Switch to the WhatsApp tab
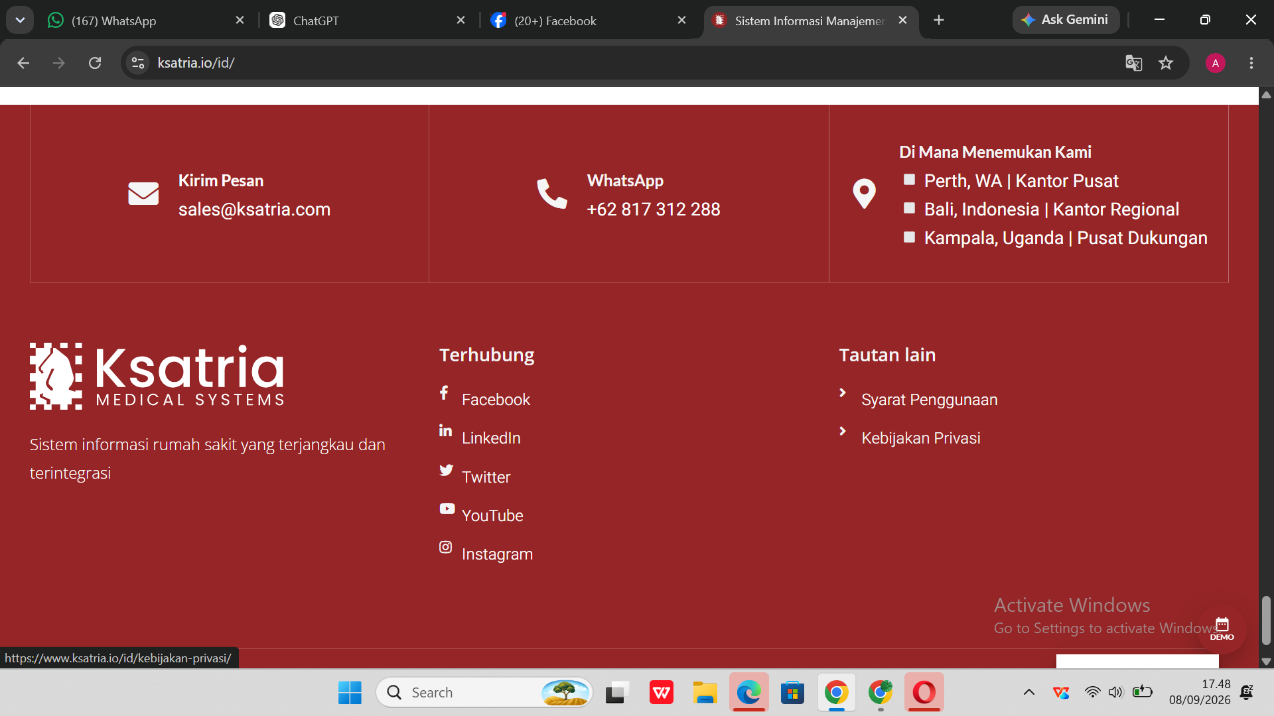This screenshot has width=1274, height=716. [x=146, y=21]
